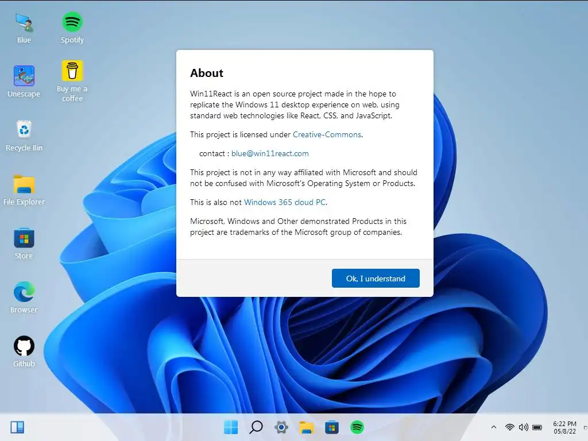Click the blue@win11react.com email link
The height and width of the screenshot is (441, 588).
click(x=270, y=153)
